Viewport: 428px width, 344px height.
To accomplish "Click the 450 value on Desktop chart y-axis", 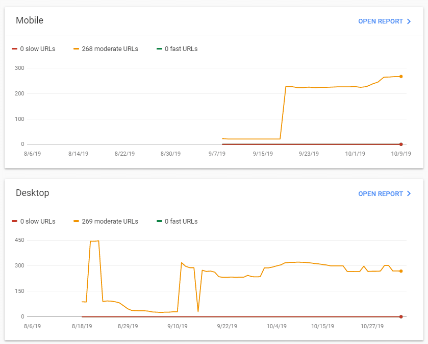I will tap(19, 240).
